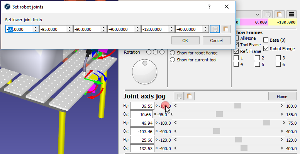Decrease θ6 joint with left arrow
300x154 pixels.
click(175, 148)
